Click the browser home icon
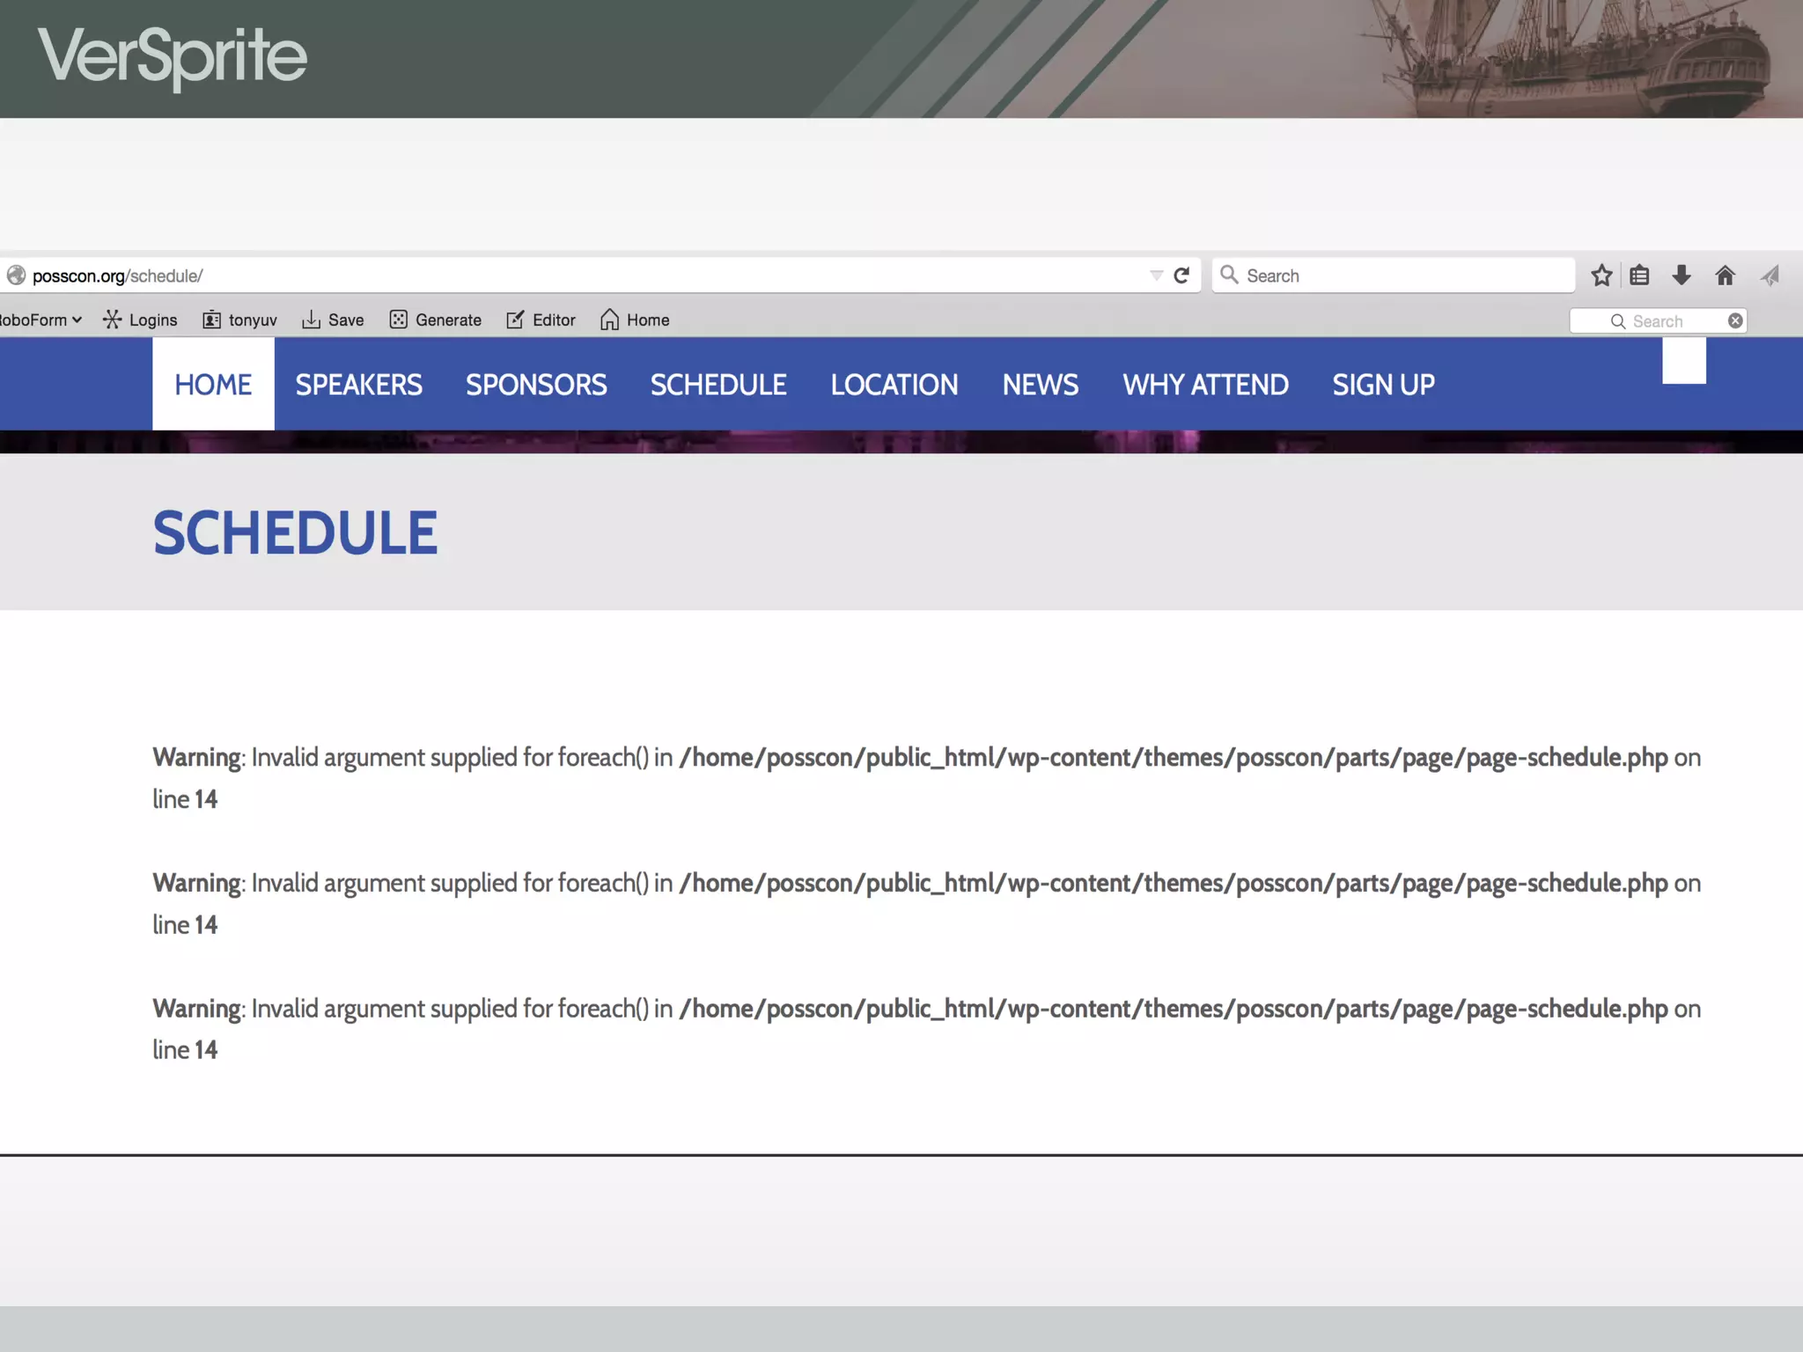Image resolution: width=1803 pixels, height=1352 pixels. tap(1725, 276)
